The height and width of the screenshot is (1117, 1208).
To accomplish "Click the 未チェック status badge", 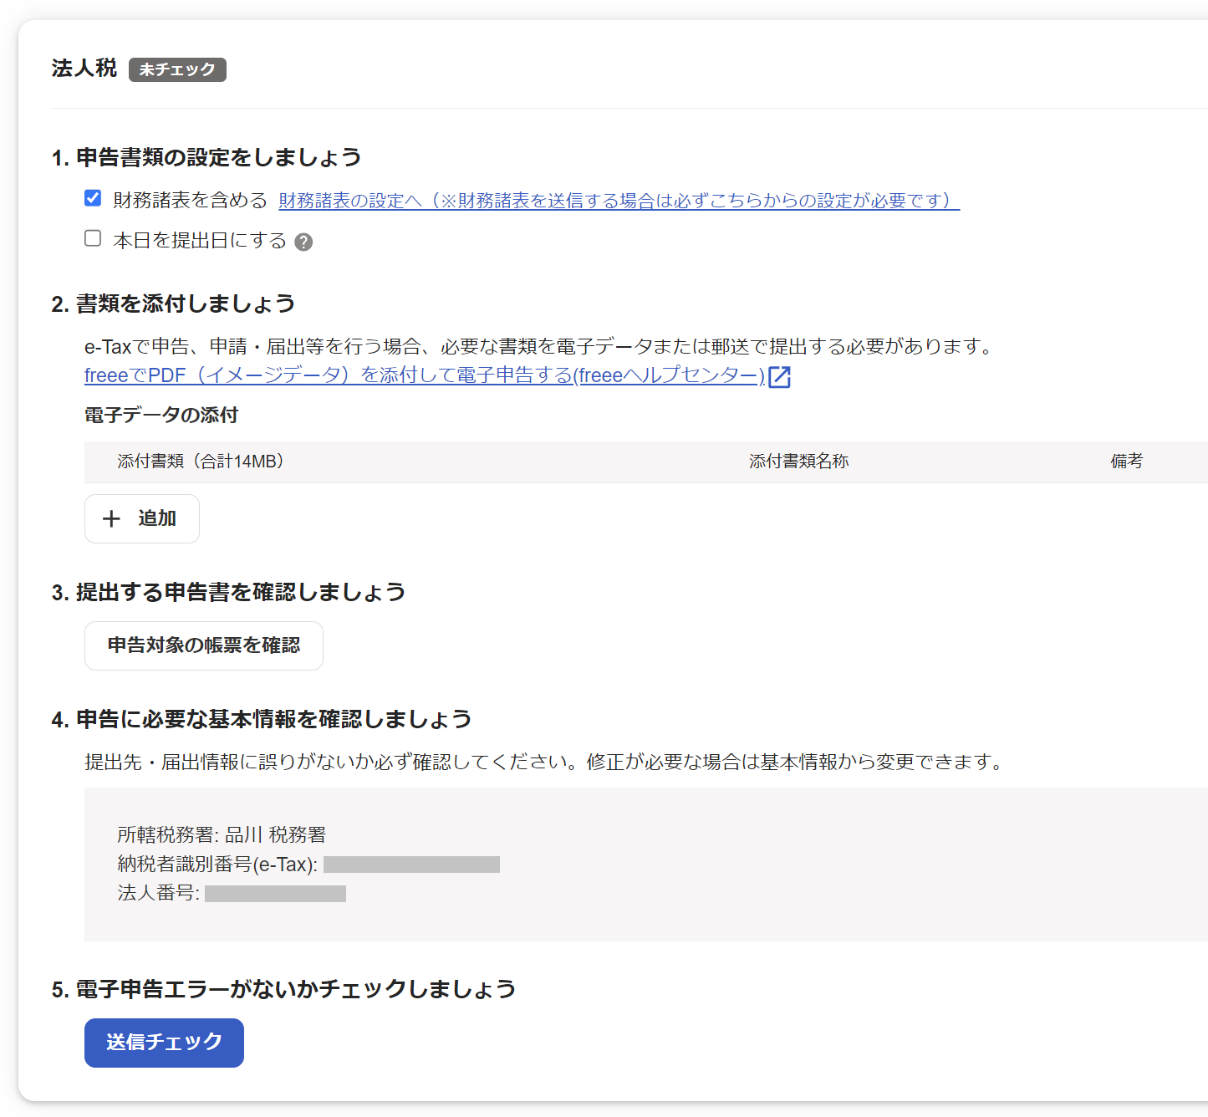I will pyautogui.click(x=177, y=69).
